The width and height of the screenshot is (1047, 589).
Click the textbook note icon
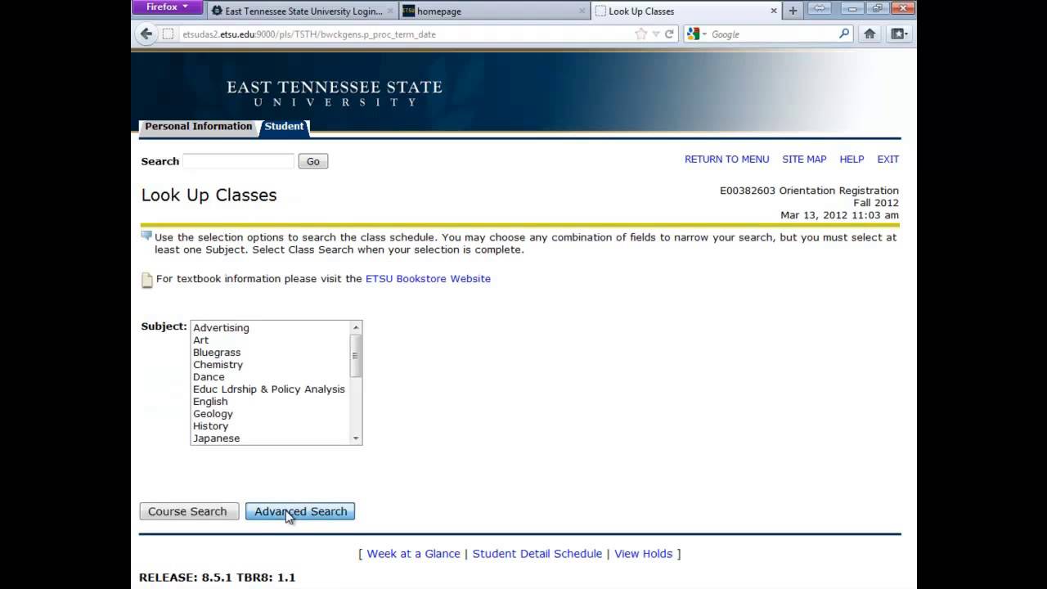pyautogui.click(x=147, y=280)
